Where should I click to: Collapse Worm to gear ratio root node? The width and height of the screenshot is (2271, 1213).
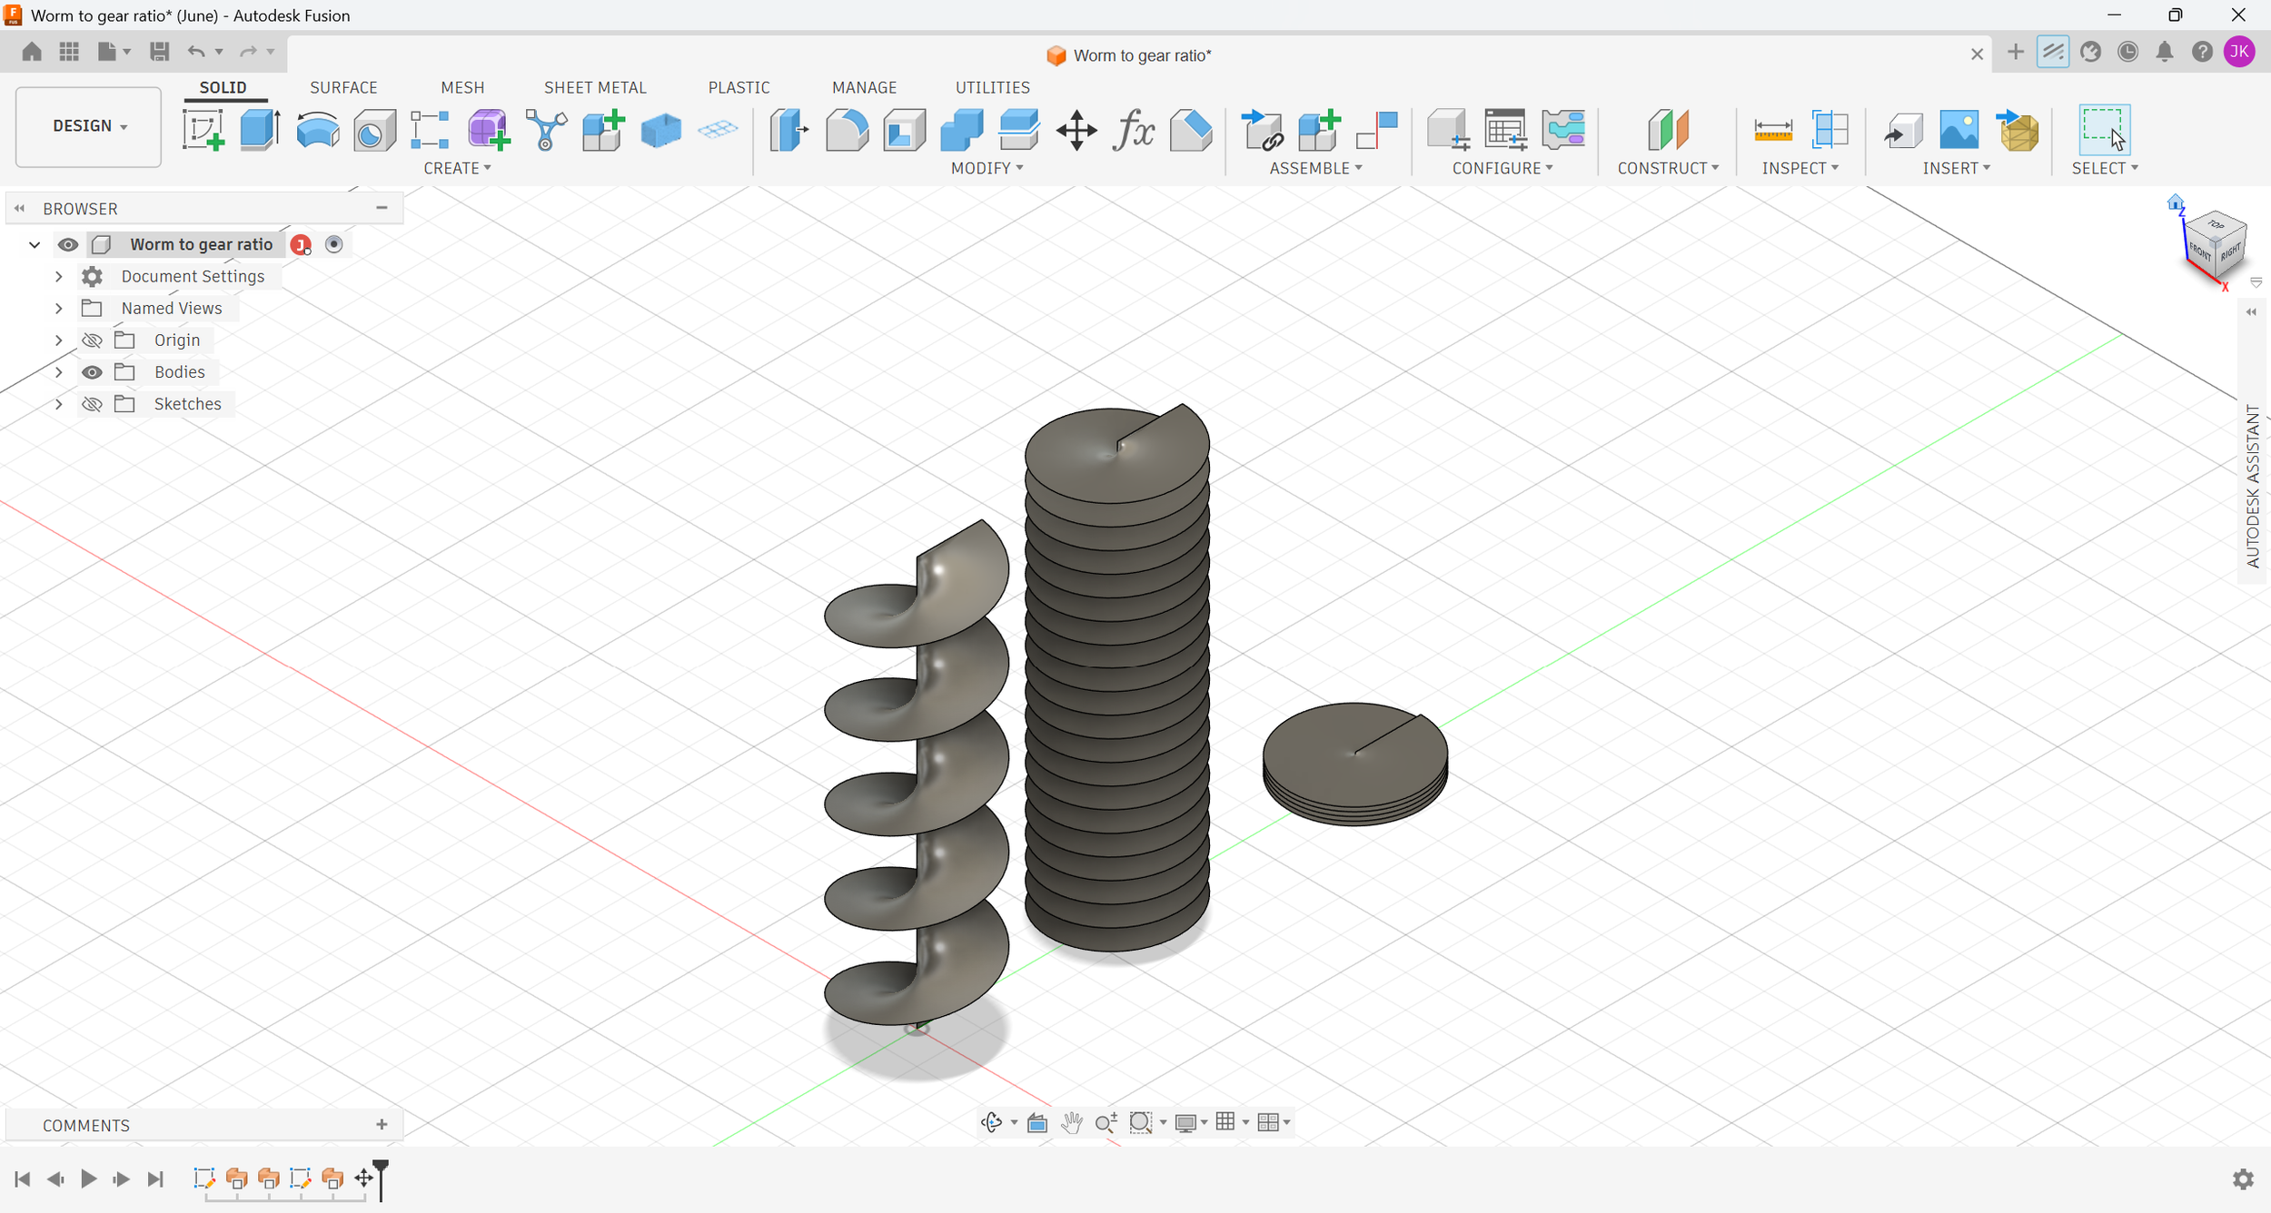tap(35, 244)
